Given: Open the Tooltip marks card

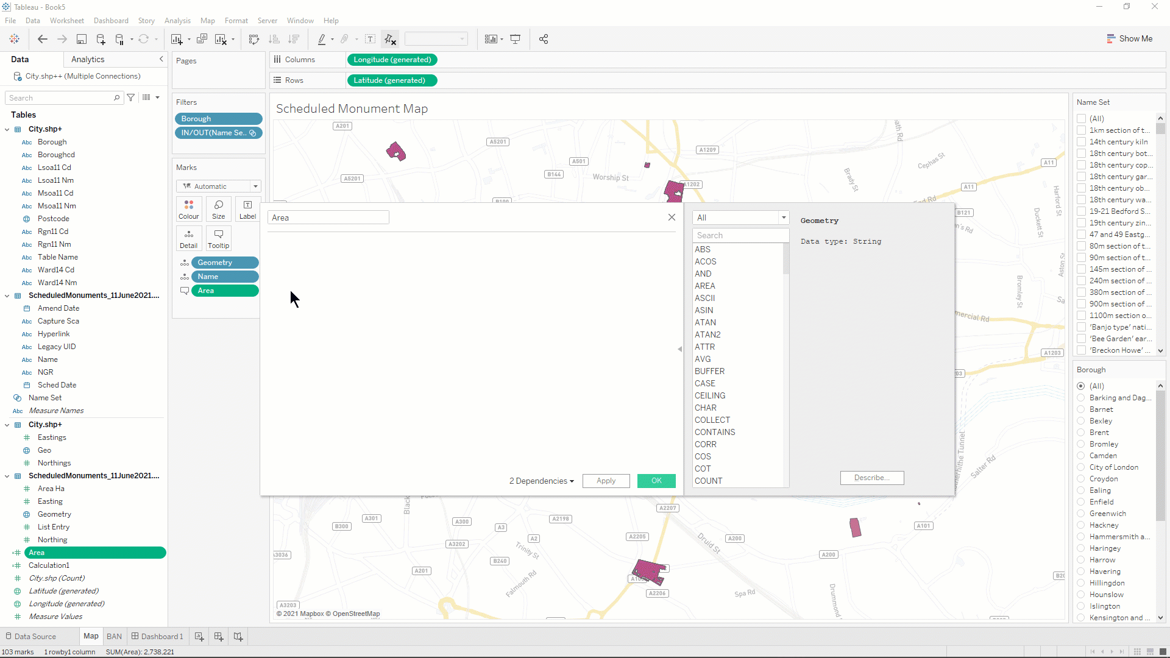Looking at the screenshot, I should click(x=218, y=238).
